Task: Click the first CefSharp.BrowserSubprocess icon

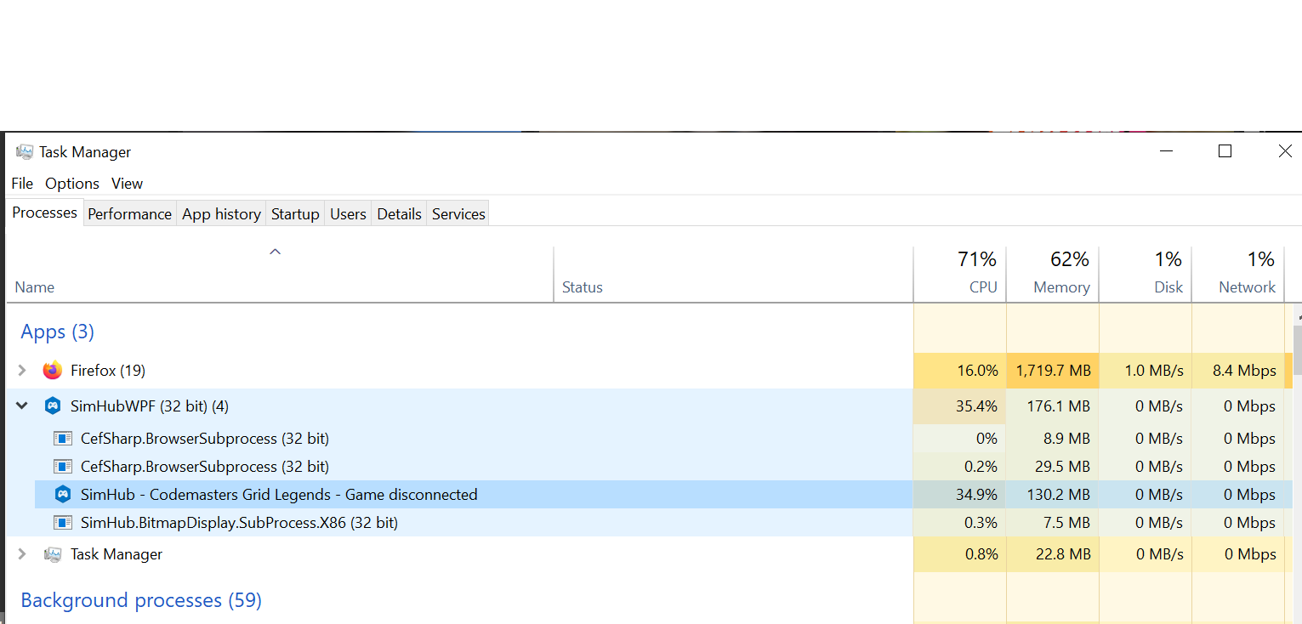Action: click(x=63, y=438)
